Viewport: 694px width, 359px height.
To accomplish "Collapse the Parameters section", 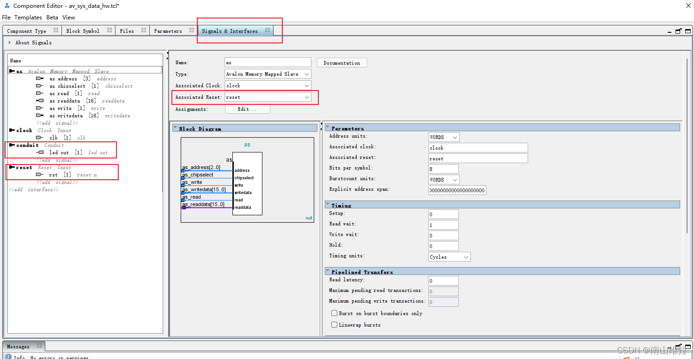I will (328, 128).
